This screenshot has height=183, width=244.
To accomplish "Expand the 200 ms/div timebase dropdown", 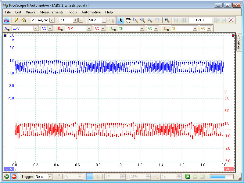I will click(52, 20).
